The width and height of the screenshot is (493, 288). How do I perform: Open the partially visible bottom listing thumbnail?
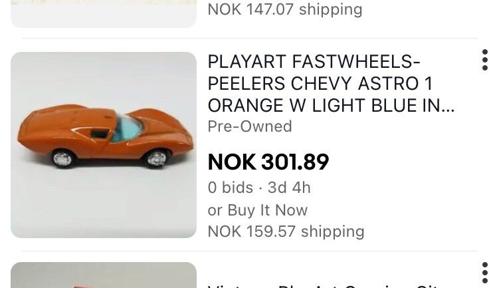click(104, 275)
